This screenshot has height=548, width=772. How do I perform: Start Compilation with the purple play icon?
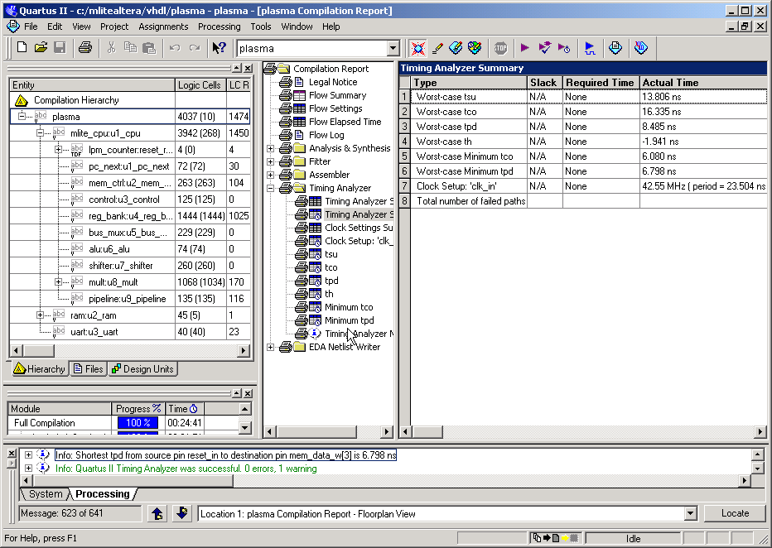click(525, 48)
